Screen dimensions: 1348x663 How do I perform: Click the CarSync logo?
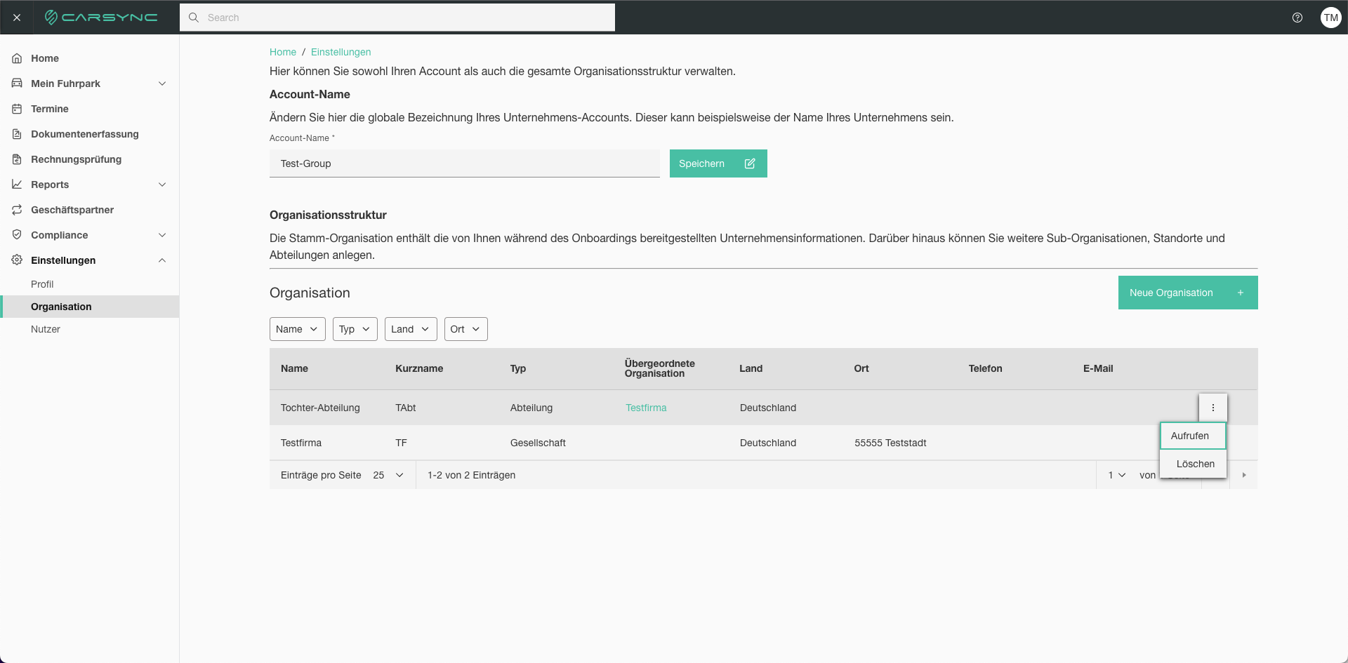coord(101,18)
